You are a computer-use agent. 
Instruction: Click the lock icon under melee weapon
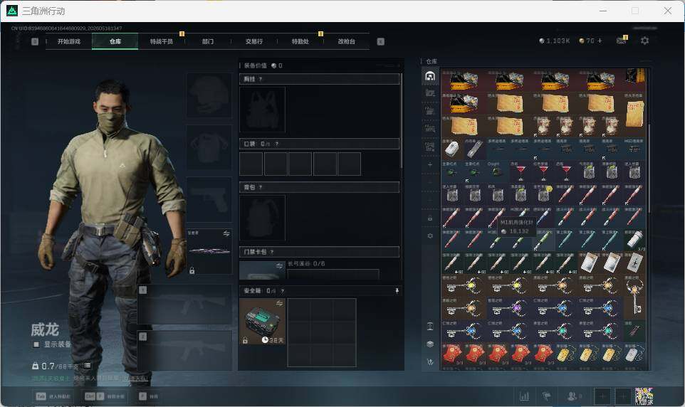(x=192, y=271)
